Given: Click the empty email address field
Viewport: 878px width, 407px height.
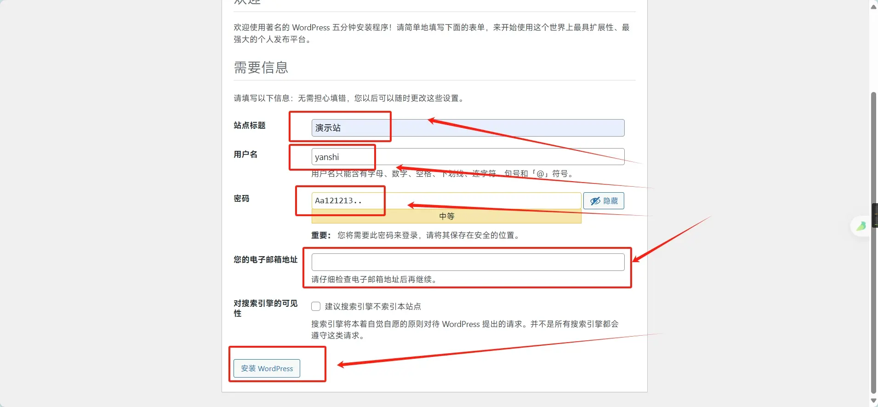Looking at the screenshot, I should (468, 262).
